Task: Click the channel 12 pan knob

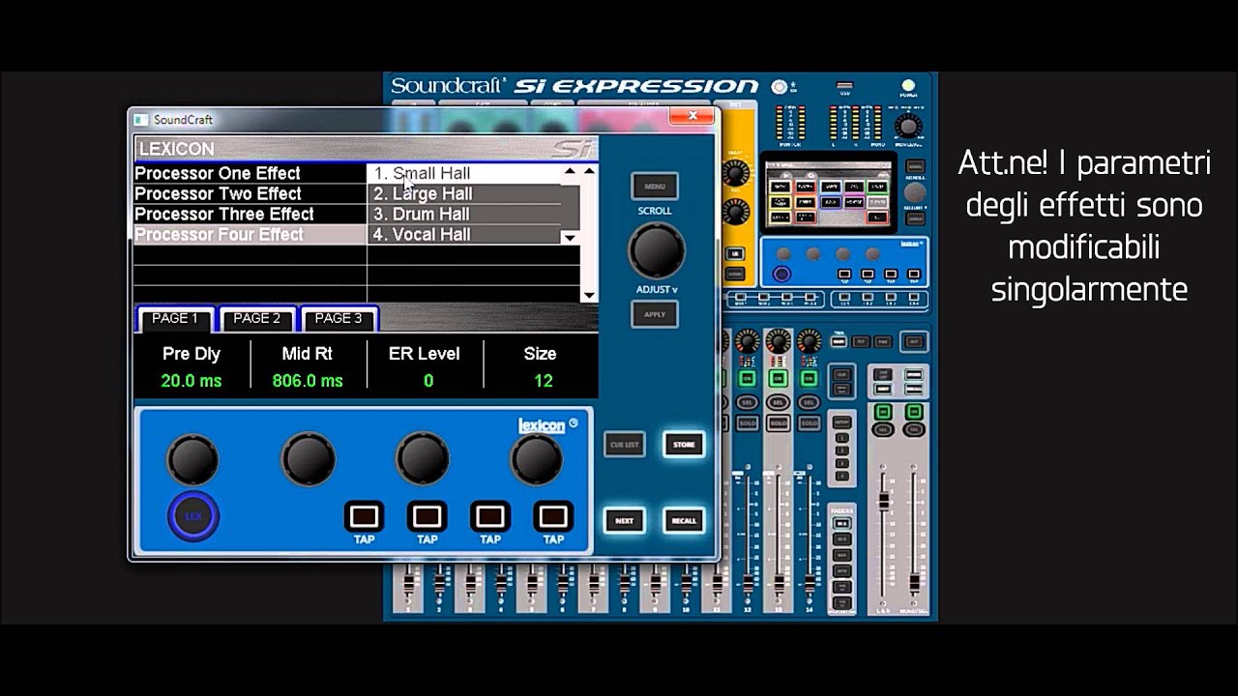Action: [748, 341]
